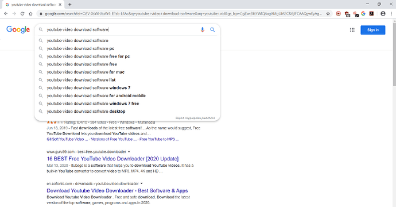Reload the current page
Viewport: 396px width, 207px height.
pos(22,14)
